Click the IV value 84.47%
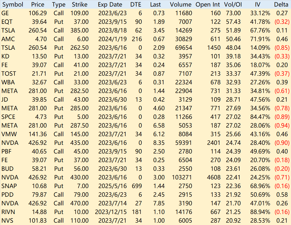This screenshot has height=225, width=291. tap(260, 117)
